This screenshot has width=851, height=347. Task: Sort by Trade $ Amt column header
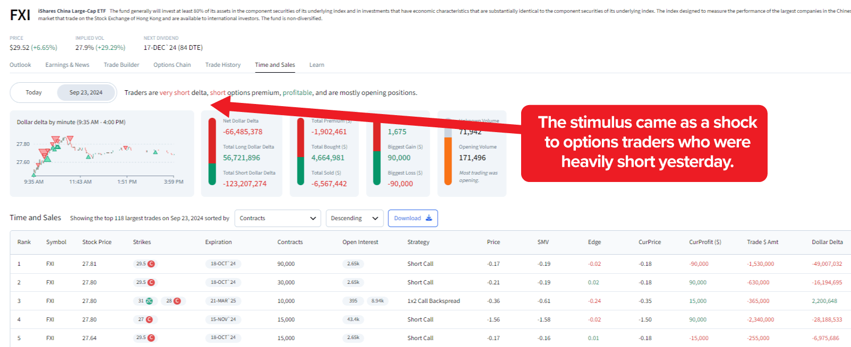pyautogui.click(x=762, y=242)
